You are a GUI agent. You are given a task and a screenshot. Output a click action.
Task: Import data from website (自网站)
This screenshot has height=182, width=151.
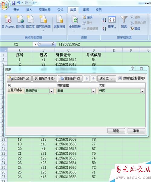(20, 22)
